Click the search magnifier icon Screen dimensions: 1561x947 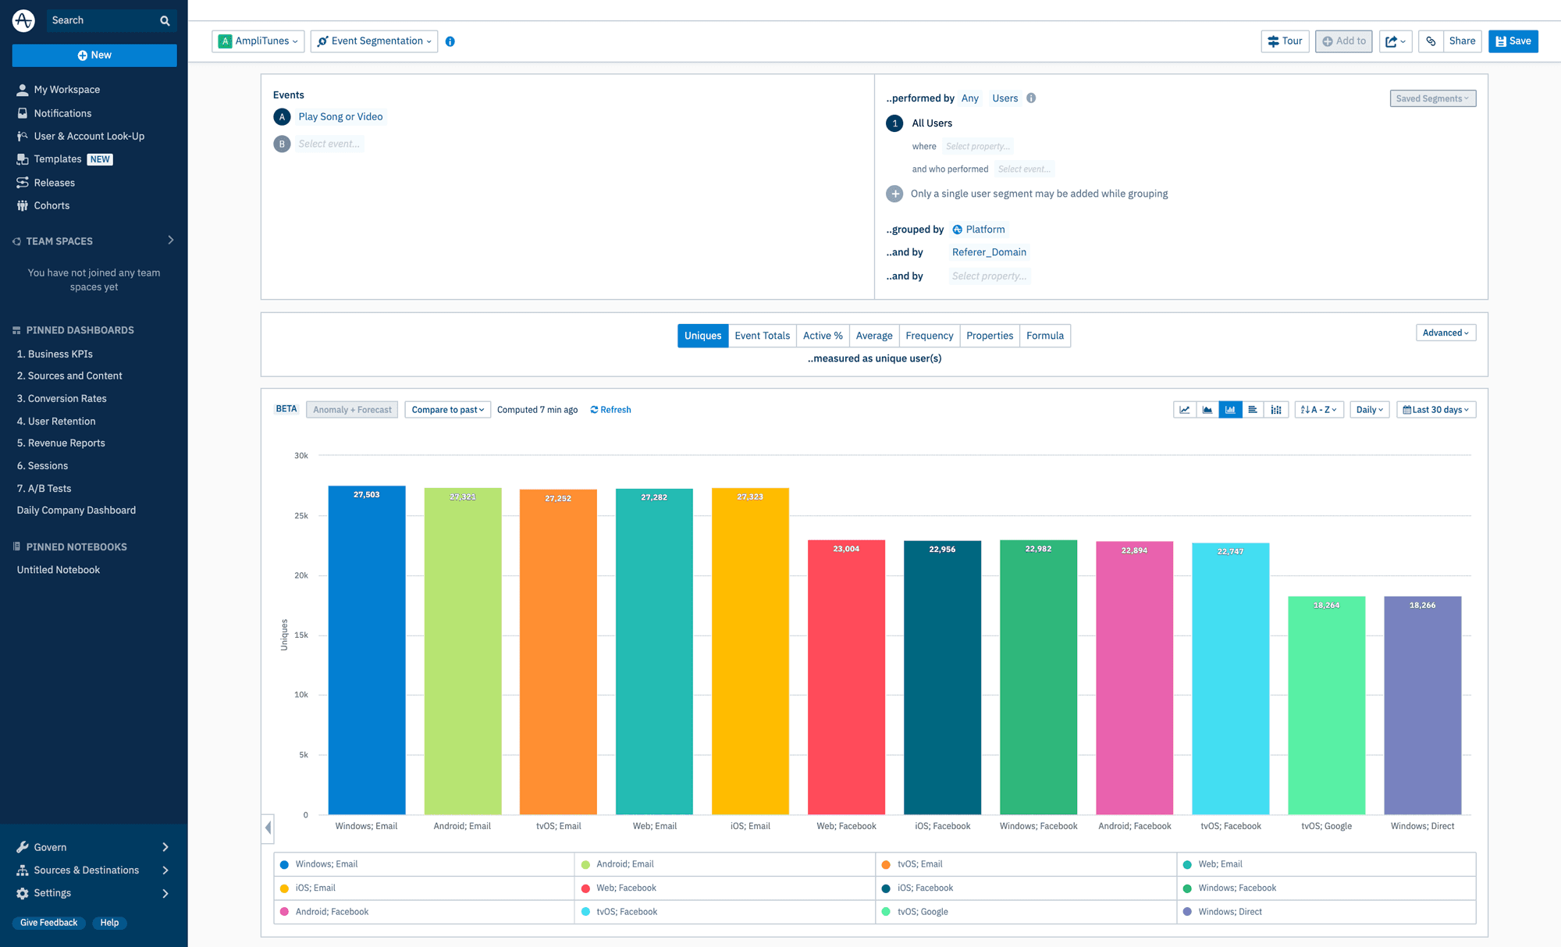pyautogui.click(x=165, y=21)
